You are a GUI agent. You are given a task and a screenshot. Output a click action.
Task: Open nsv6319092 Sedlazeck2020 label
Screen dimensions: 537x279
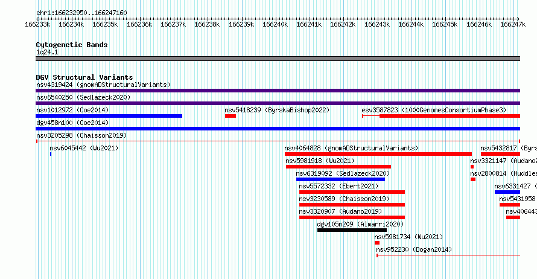(343, 173)
